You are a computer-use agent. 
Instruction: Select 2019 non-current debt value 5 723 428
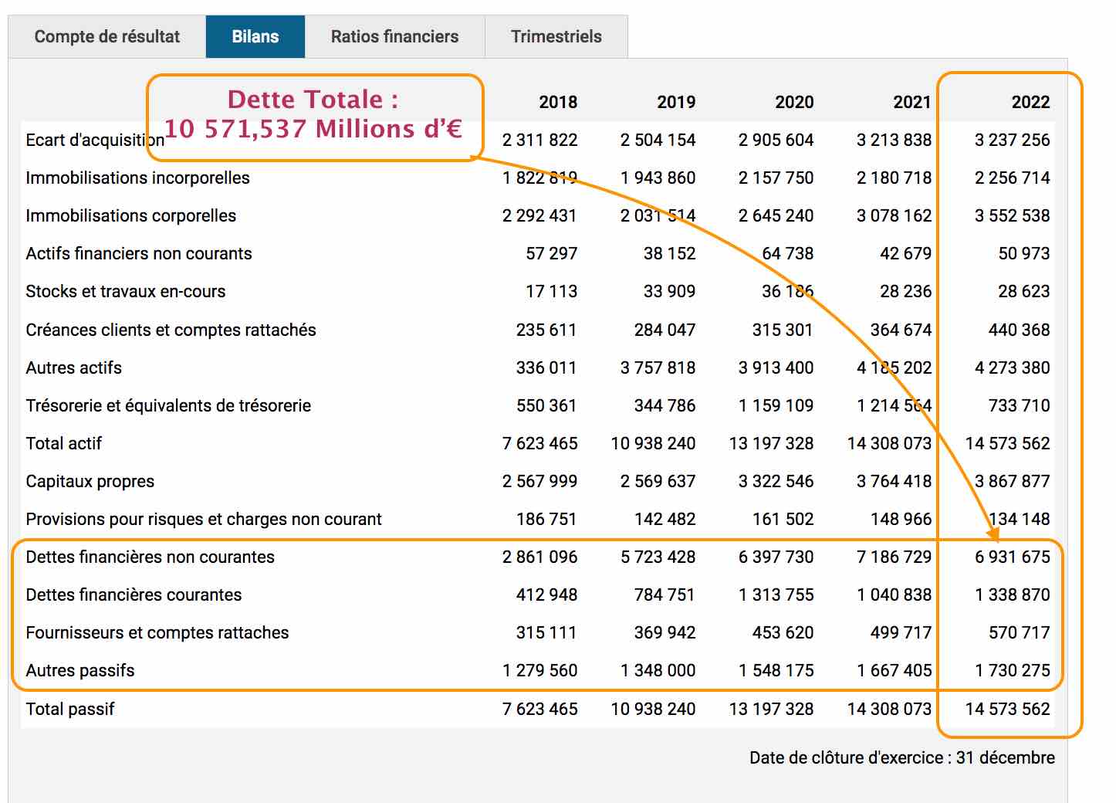pos(658,557)
